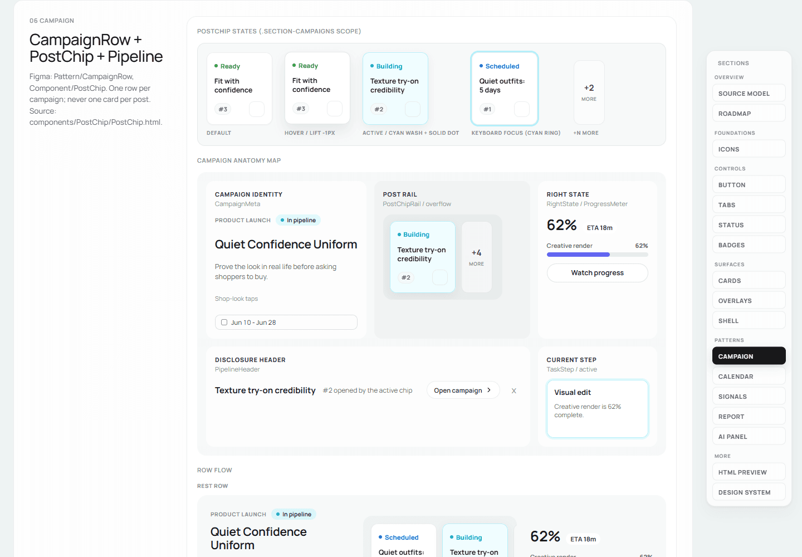Screen dimensions: 802x557
Task: Click the icon box on the hover-state Ready chip
Action: point(335,109)
